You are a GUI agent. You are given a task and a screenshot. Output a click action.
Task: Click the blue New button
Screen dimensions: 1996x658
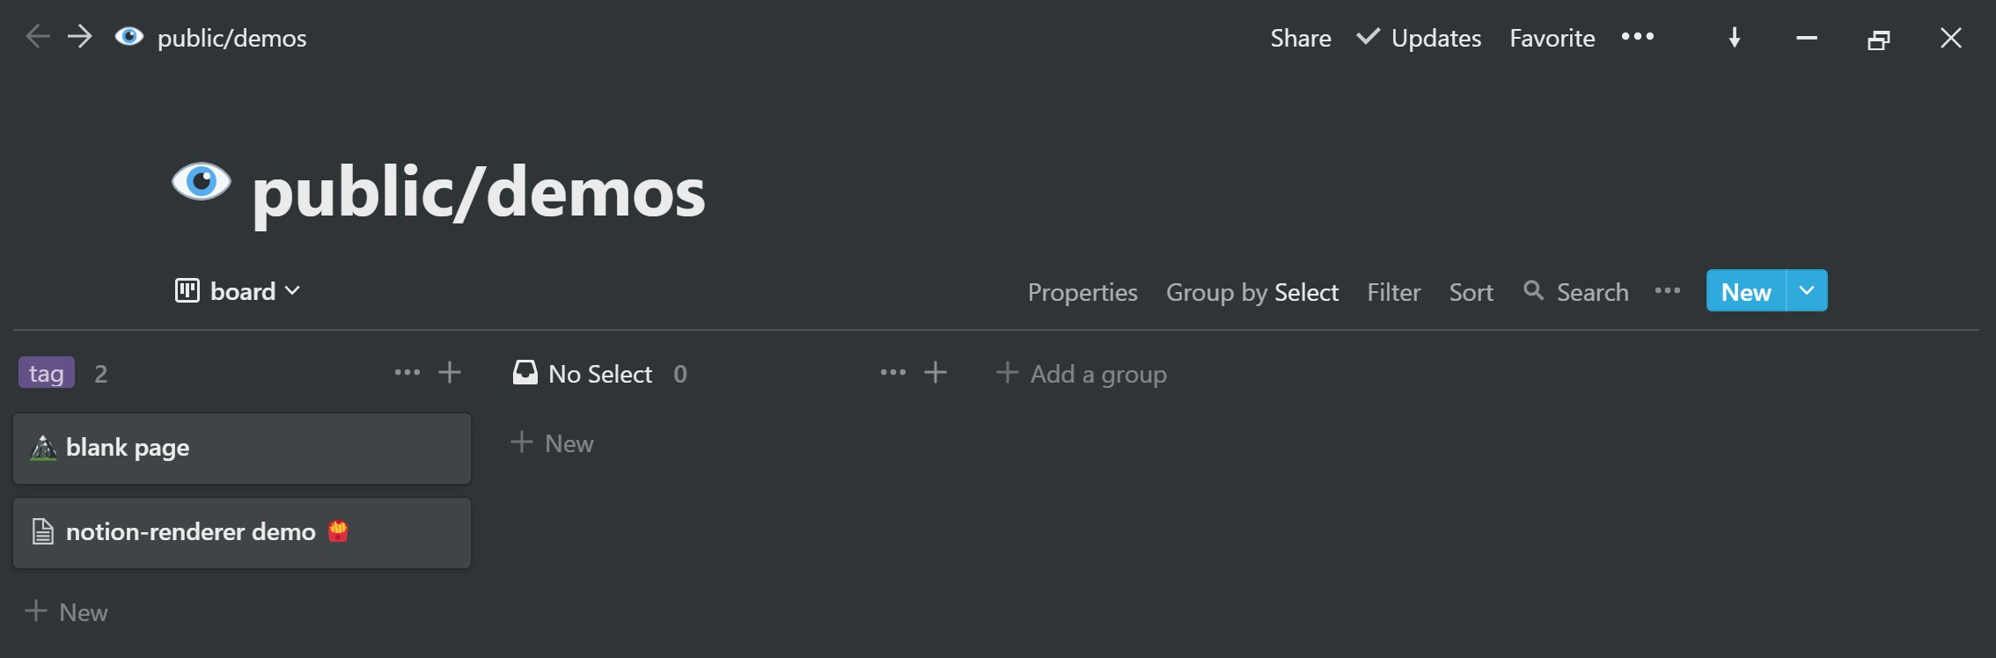pos(1746,290)
